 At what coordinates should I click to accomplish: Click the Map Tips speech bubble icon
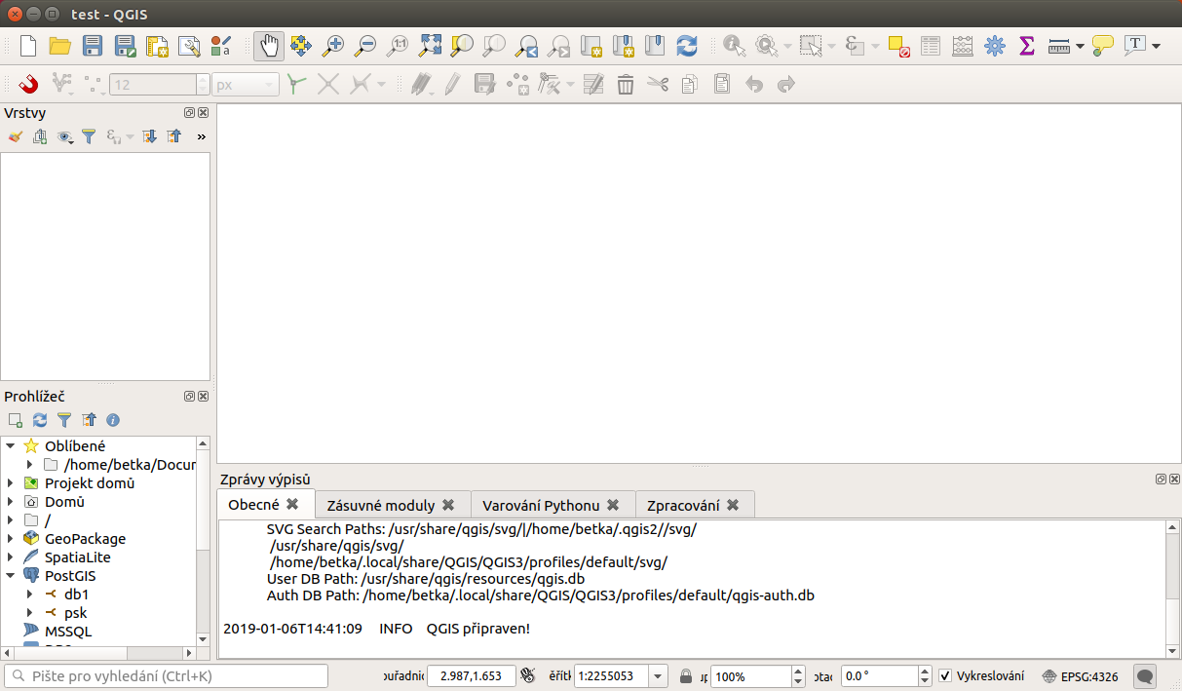pyautogui.click(x=1103, y=45)
